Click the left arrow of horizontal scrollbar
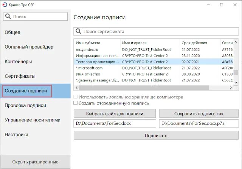 click(x=76, y=88)
